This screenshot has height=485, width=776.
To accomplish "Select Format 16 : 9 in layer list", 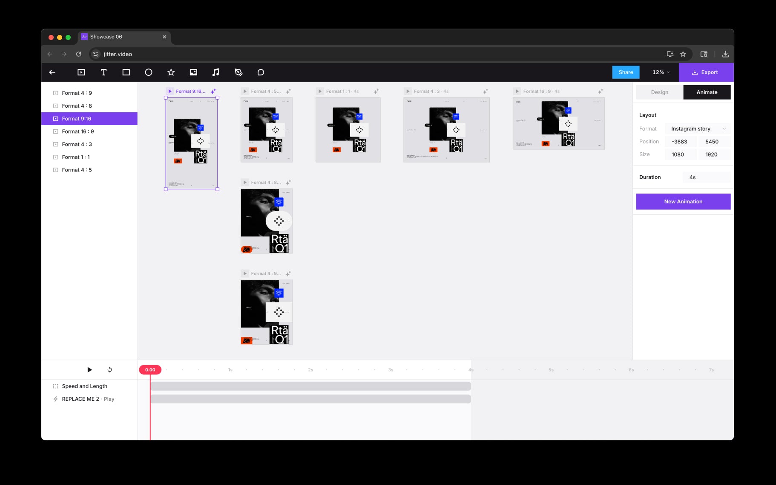I will click(x=78, y=131).
